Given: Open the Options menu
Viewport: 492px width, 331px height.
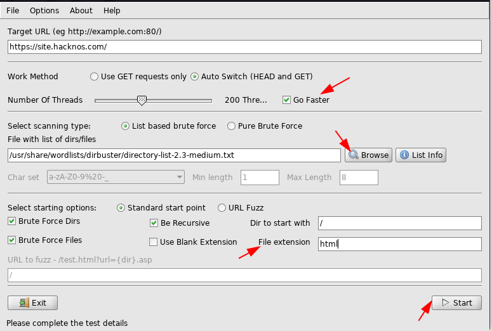Looking at the screenshot, I should coord(44,11).
